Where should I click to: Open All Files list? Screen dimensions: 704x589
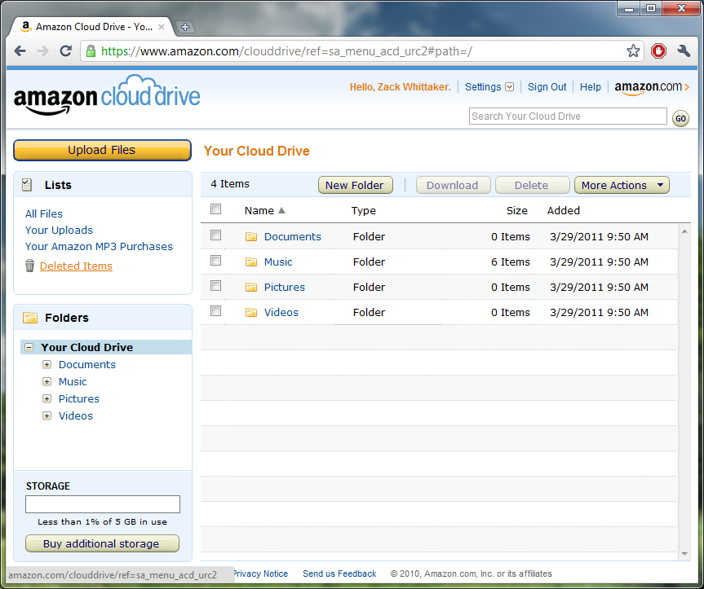click(x=44, y=213)
